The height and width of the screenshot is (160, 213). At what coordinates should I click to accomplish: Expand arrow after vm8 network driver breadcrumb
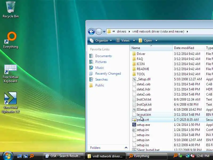tap(187, 31)
